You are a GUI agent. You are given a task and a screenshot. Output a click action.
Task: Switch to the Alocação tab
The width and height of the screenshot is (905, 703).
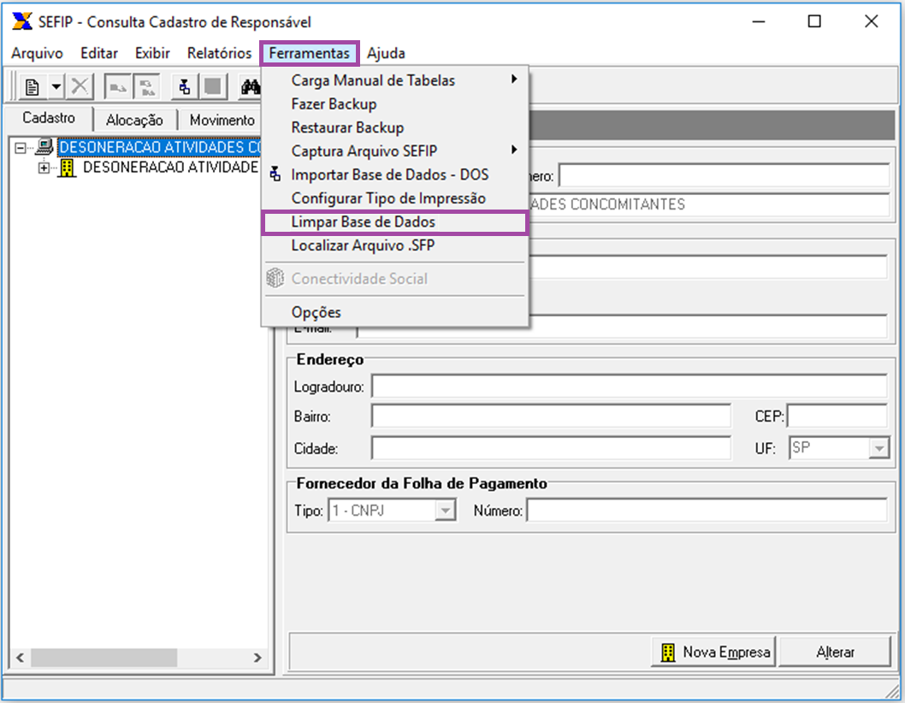(x=134, y=120)
